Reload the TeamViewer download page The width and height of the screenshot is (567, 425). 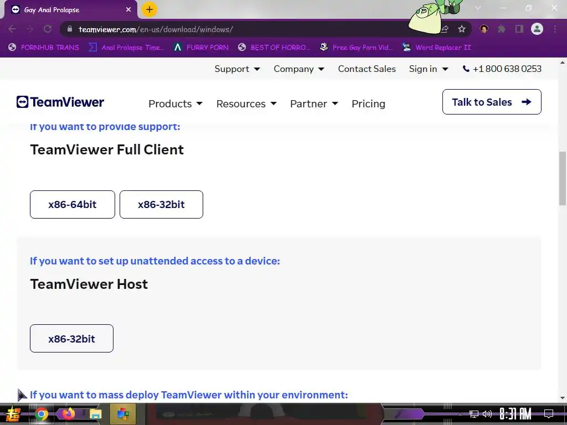(x=48, y=29)
